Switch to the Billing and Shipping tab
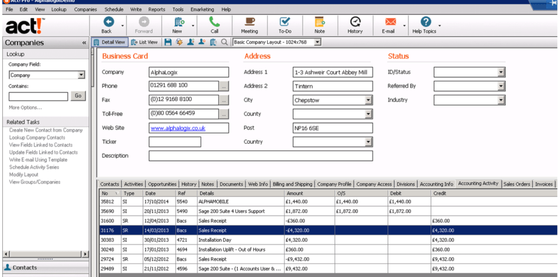Image resolution: width=560 pixels, height=277 pixels. [292, 184]
